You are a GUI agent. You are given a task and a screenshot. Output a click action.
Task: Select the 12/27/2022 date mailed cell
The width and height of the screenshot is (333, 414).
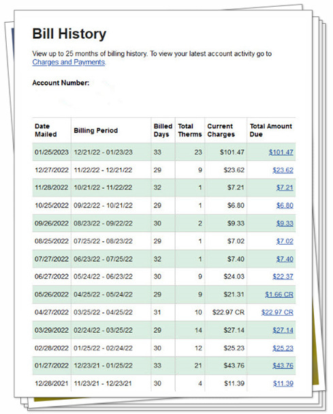tap(51, 170)
